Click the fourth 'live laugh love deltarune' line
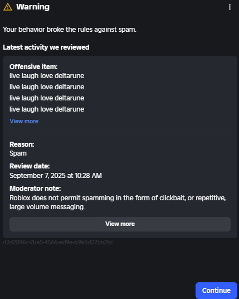 [47, 109]
